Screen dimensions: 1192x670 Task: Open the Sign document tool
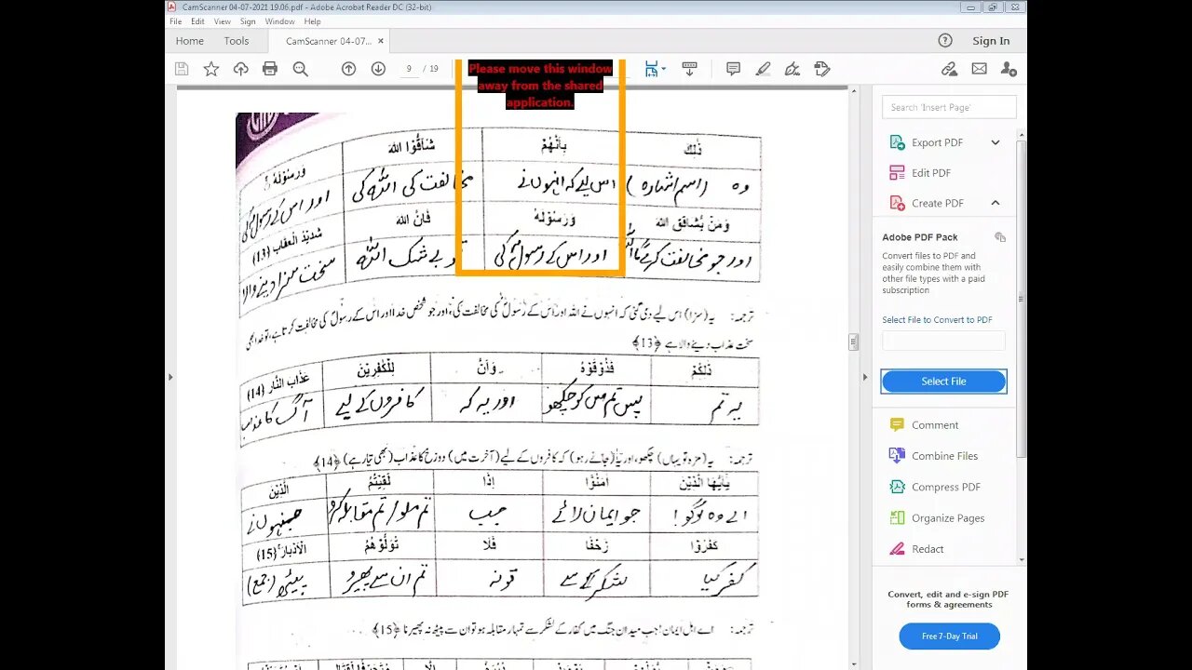792,69
